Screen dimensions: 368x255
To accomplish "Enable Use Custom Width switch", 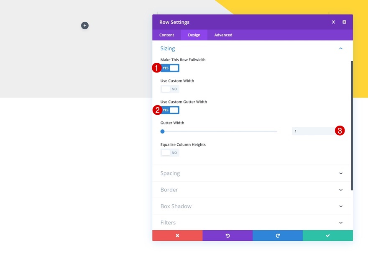I will point(170,89).
